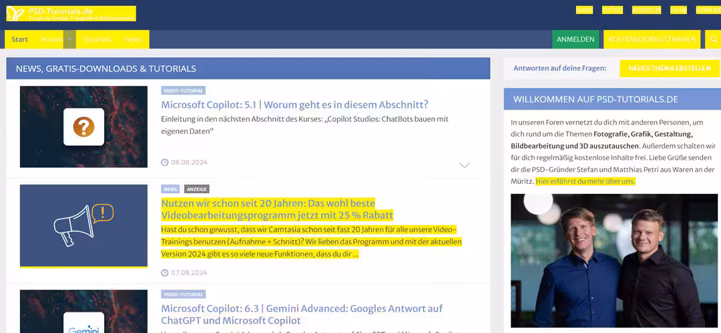Screen dimensions: 721x333
Task: Expand the Copilot 5.1 article chevron
Action: point(465,165)
